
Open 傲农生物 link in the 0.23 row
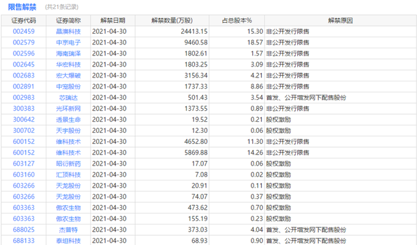[68, 219]
